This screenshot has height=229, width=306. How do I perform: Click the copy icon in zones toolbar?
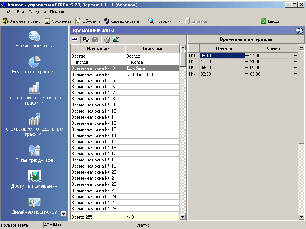[86, 40]
